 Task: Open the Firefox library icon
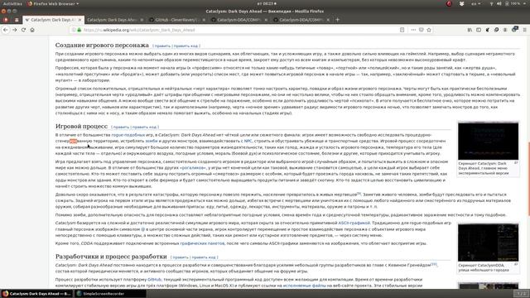[x=470, y=30]
